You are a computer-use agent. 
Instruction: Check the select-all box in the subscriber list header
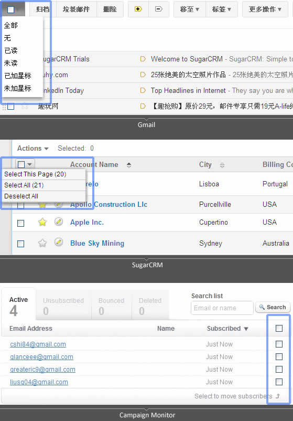(279, 328)
